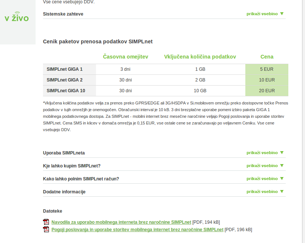Click the 'Cena' column header
305x243 pixels.
tap(267, 57)
